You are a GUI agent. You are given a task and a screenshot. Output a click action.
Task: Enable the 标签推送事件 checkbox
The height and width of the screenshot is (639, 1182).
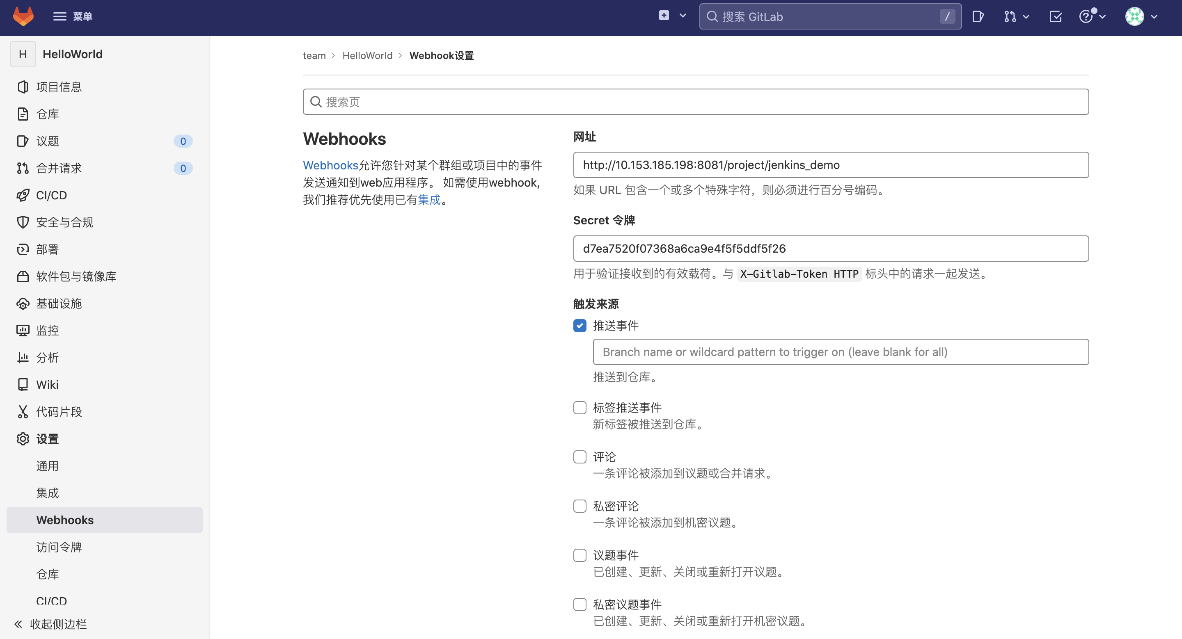point(580,408)
